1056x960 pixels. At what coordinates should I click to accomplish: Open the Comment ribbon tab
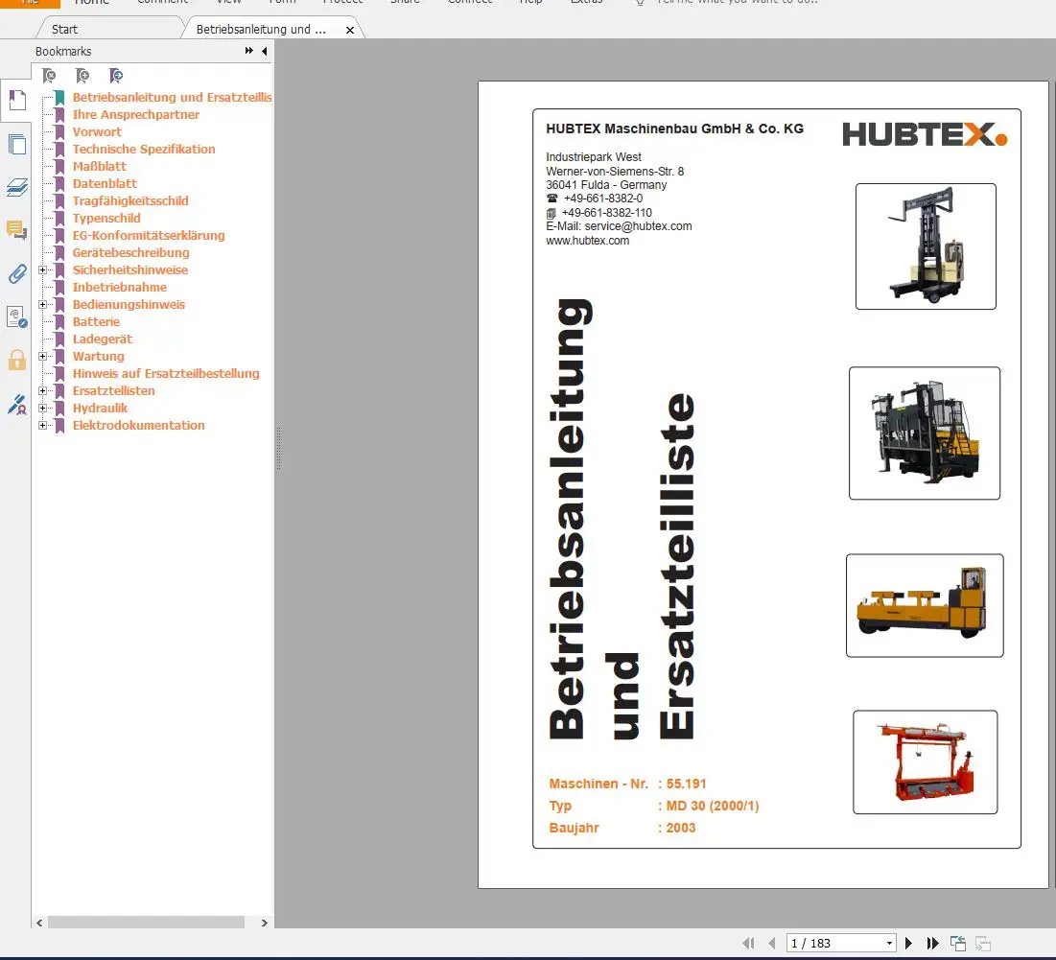163,3
